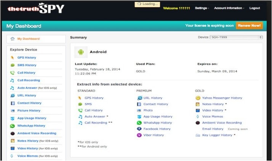Open App Usage History in Premium list

click(158, 116)
